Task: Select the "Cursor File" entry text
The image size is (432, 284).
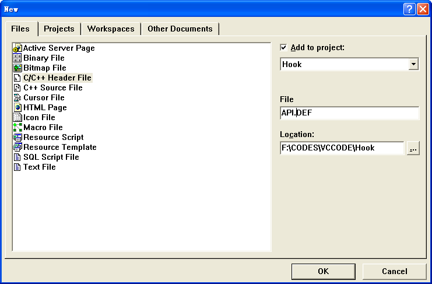Action: [44, 97]
